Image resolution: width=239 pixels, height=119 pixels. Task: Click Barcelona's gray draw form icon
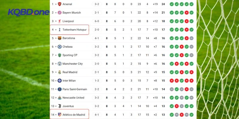(x=191, y=38)
